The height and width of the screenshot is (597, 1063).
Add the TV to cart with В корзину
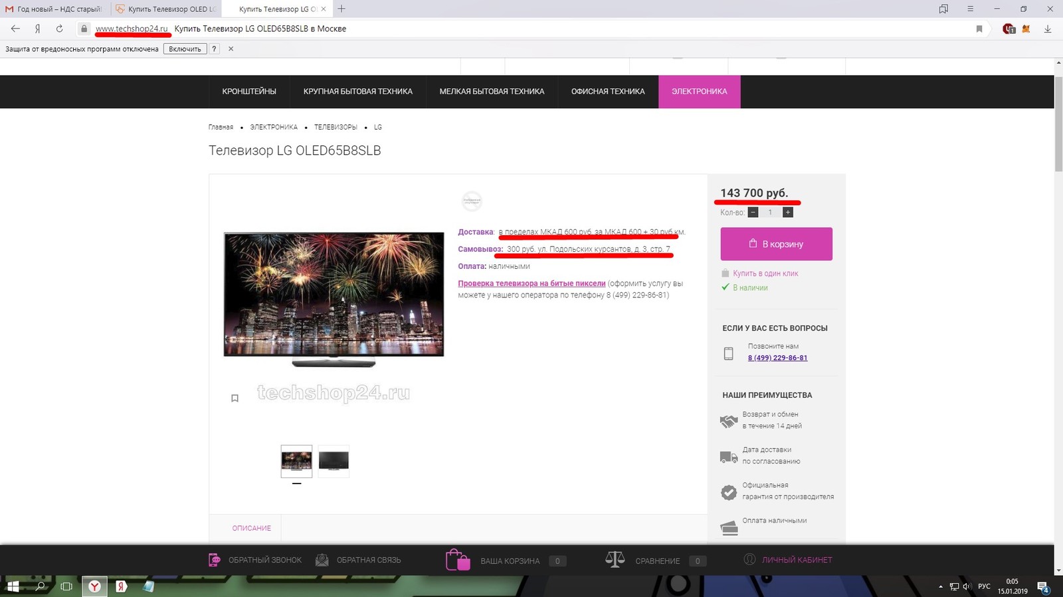click(776, 244)
